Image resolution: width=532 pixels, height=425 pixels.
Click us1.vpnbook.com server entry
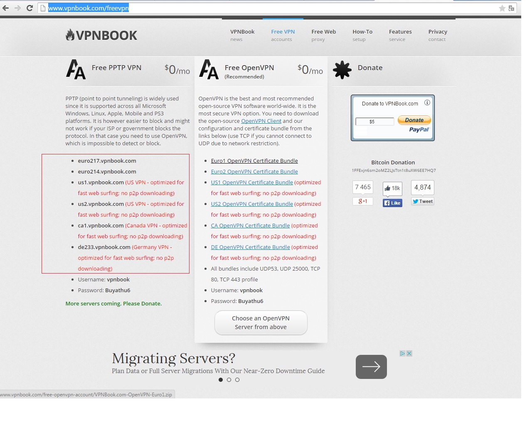coord(101,183)
